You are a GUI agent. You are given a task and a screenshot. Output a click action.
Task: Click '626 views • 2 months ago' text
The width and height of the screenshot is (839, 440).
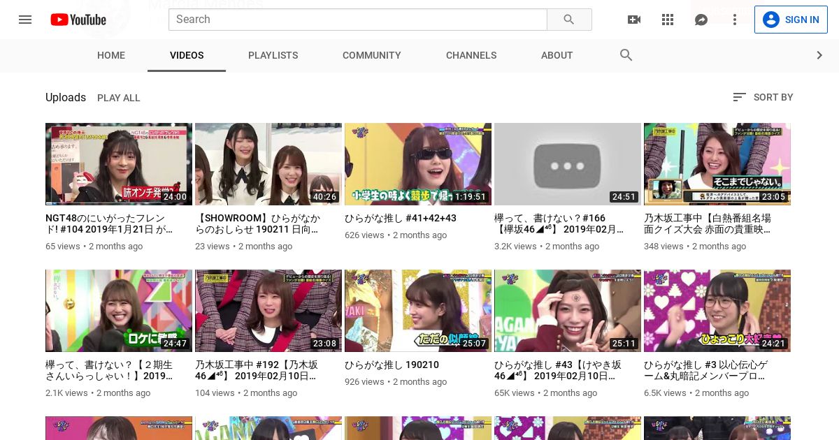click(396, 235)
